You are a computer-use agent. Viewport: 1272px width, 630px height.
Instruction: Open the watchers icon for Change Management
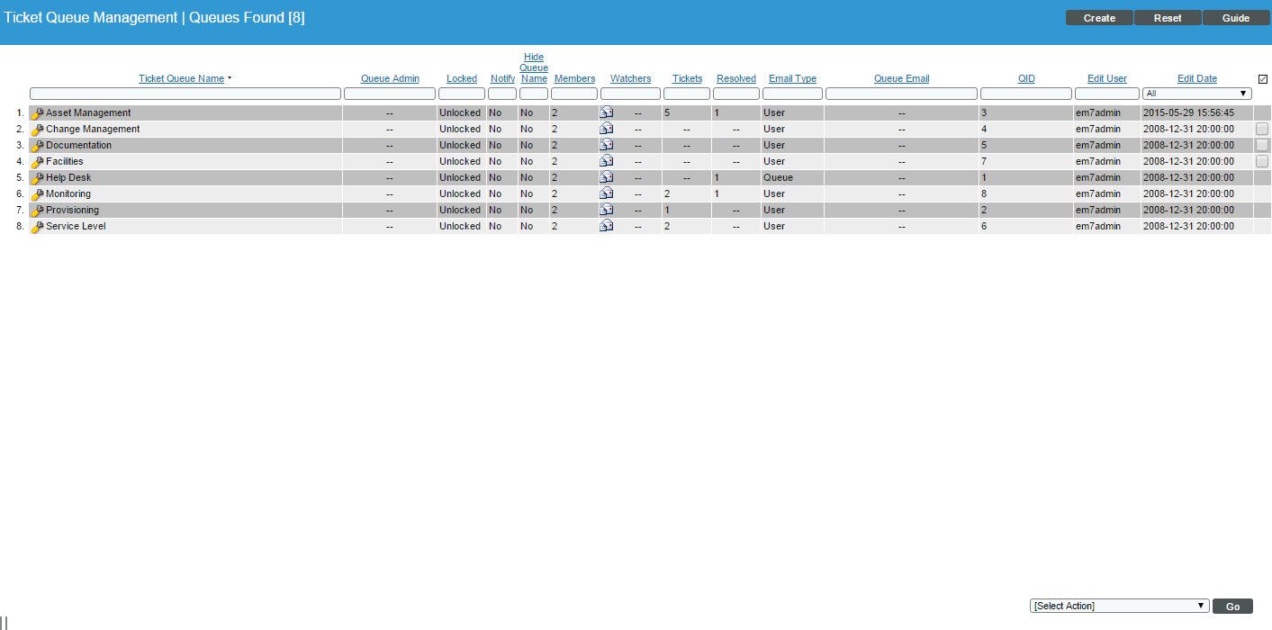point(607,130)
